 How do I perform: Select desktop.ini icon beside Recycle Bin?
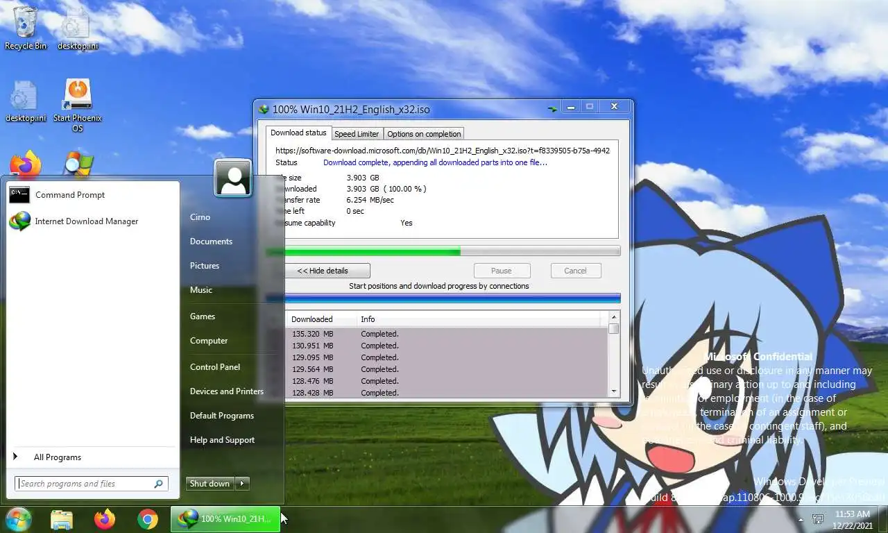coord(78,28)
